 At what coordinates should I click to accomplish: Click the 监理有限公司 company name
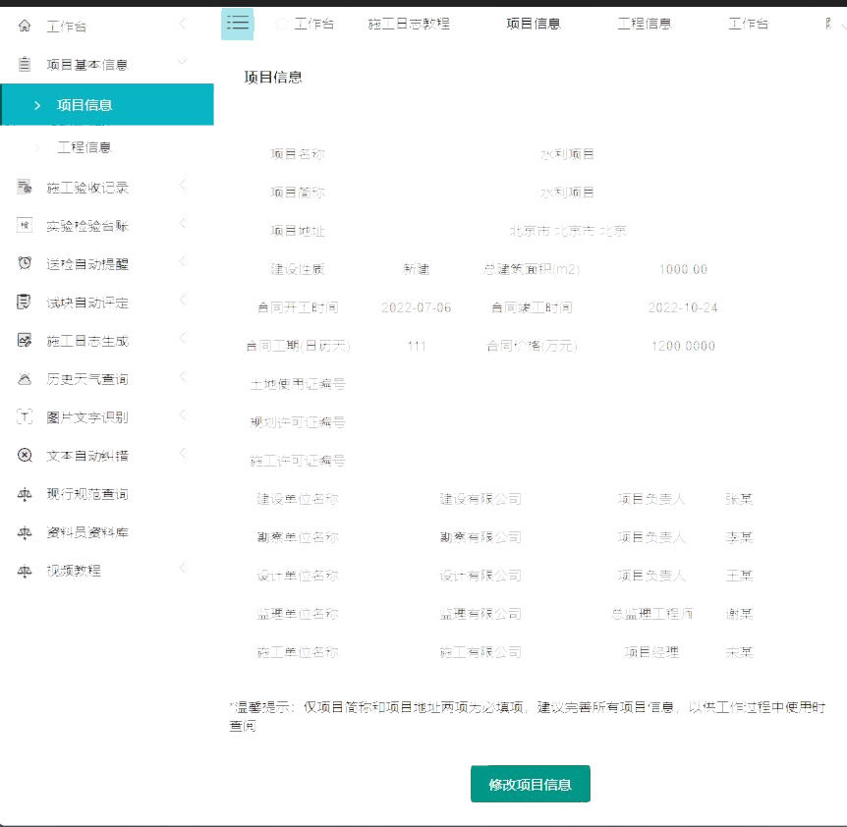480,614
